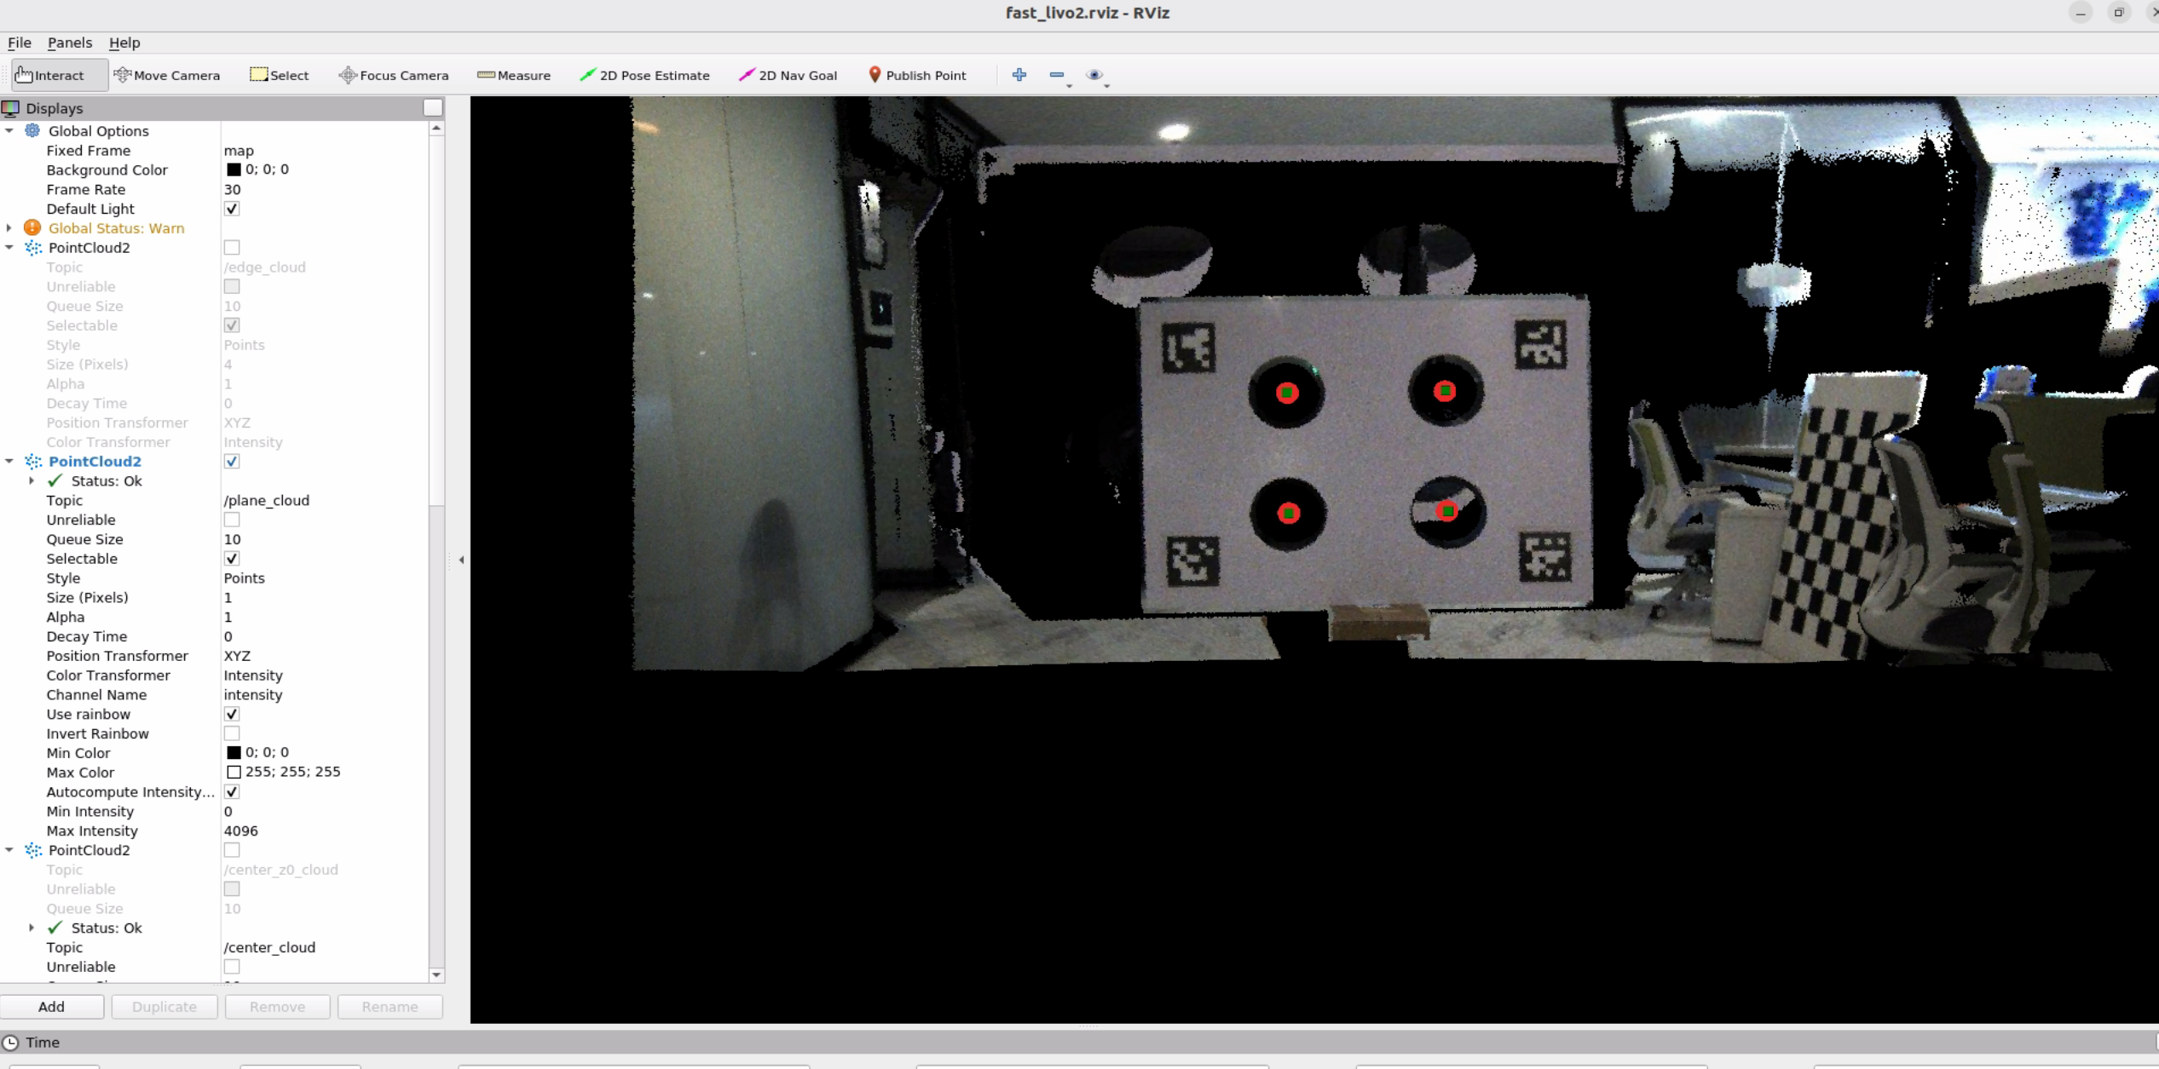Collapse the Global Options tree node
The image size is (2159, 1069).
tap(9, 131)
